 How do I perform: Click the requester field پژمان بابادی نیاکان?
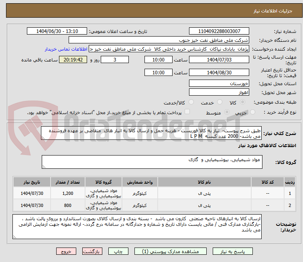click(169, 49)
